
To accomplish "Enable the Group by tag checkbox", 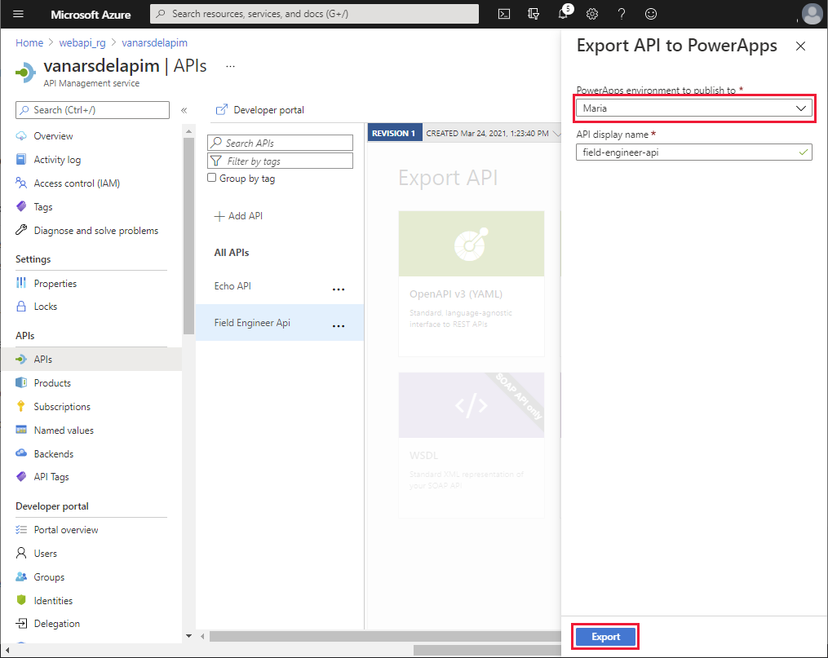I will pos(212,178).
